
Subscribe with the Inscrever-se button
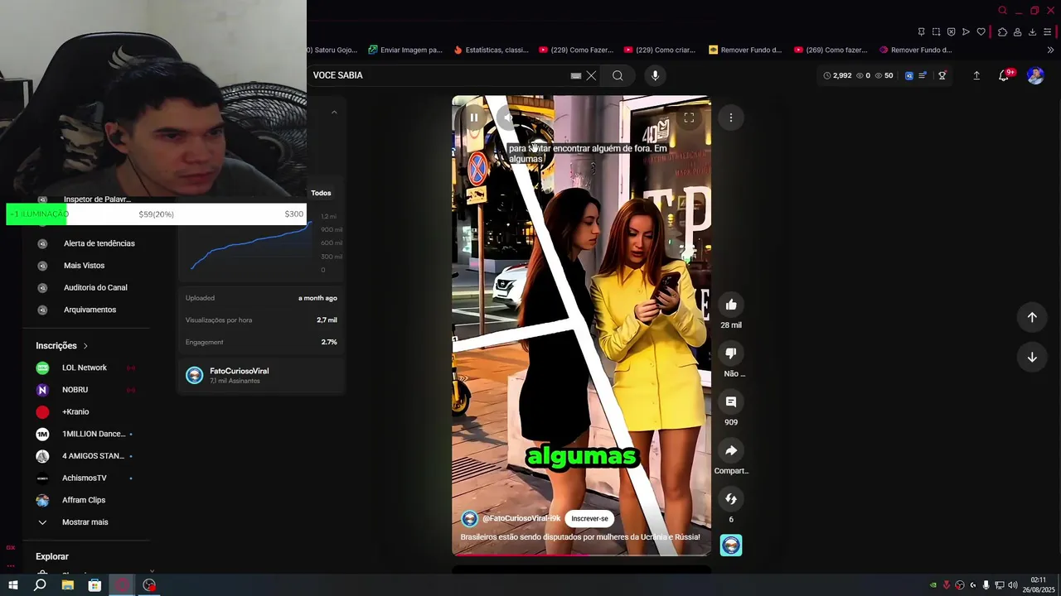(589, 518)
